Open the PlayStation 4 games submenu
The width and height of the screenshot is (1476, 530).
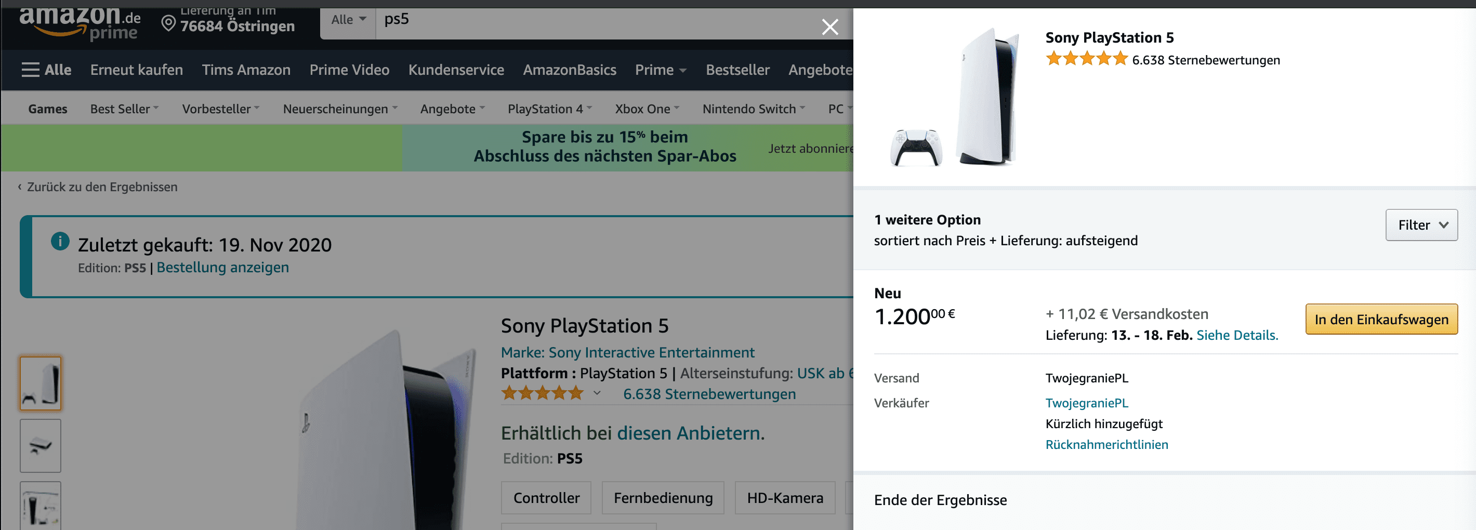tap(549, 109)
